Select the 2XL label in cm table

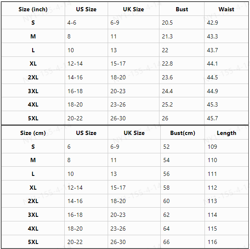point(33,201)
